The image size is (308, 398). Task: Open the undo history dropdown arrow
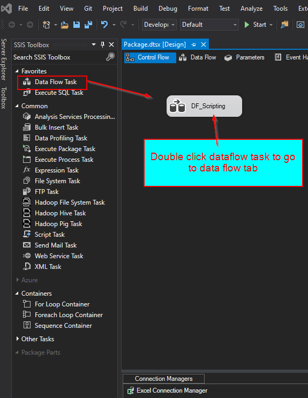pyautogui.click(x=114, y=25)
